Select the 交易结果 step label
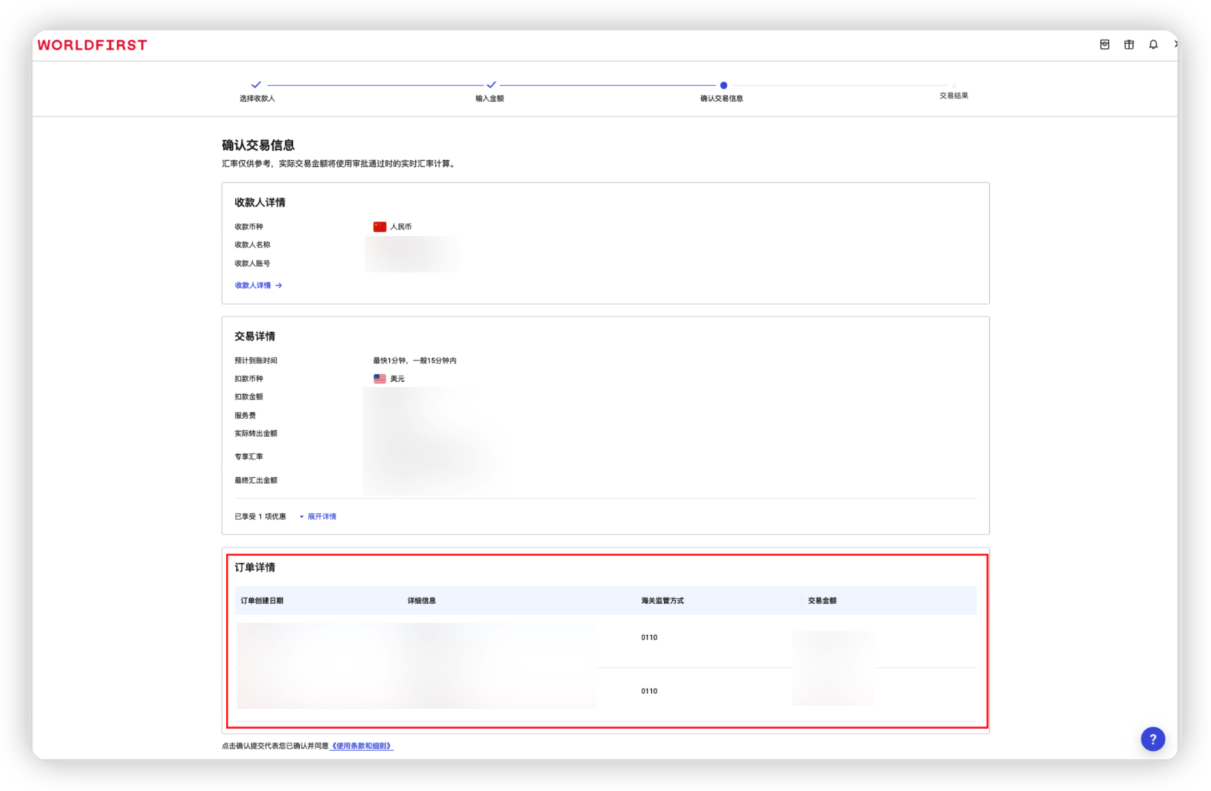Image resolution: width=1211 pixels, height=791 pixels. [x=954, y=96]
